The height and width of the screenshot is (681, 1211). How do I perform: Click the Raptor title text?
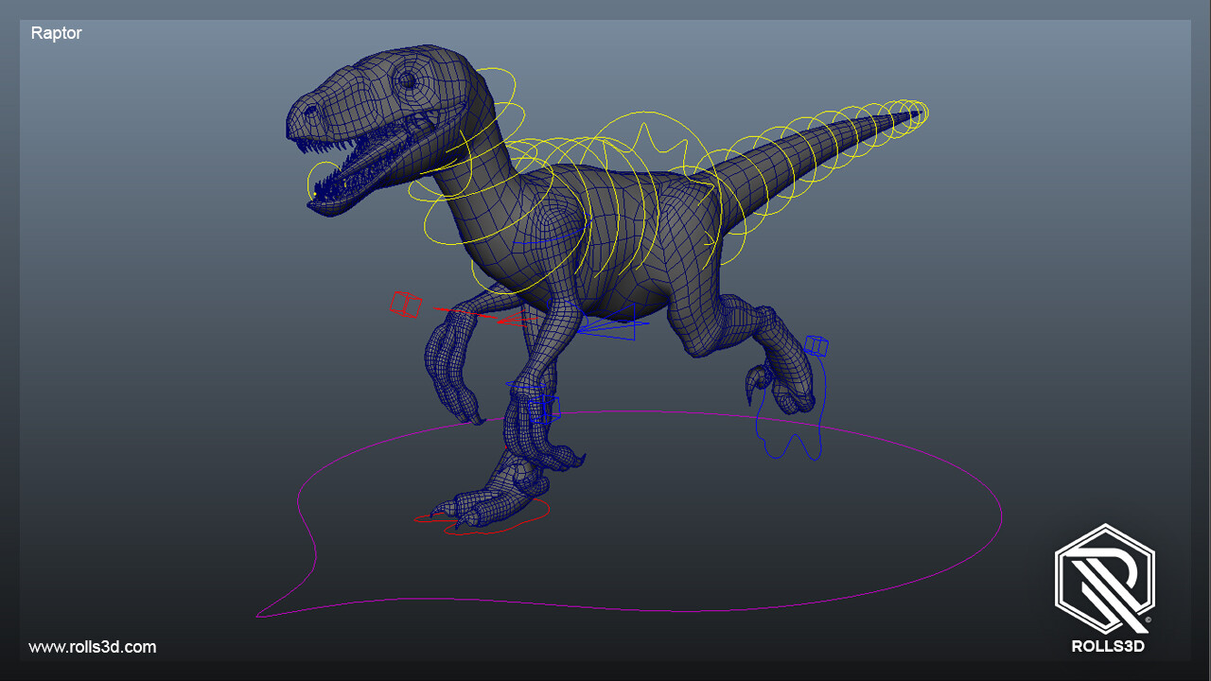click(x=57, y=33)
